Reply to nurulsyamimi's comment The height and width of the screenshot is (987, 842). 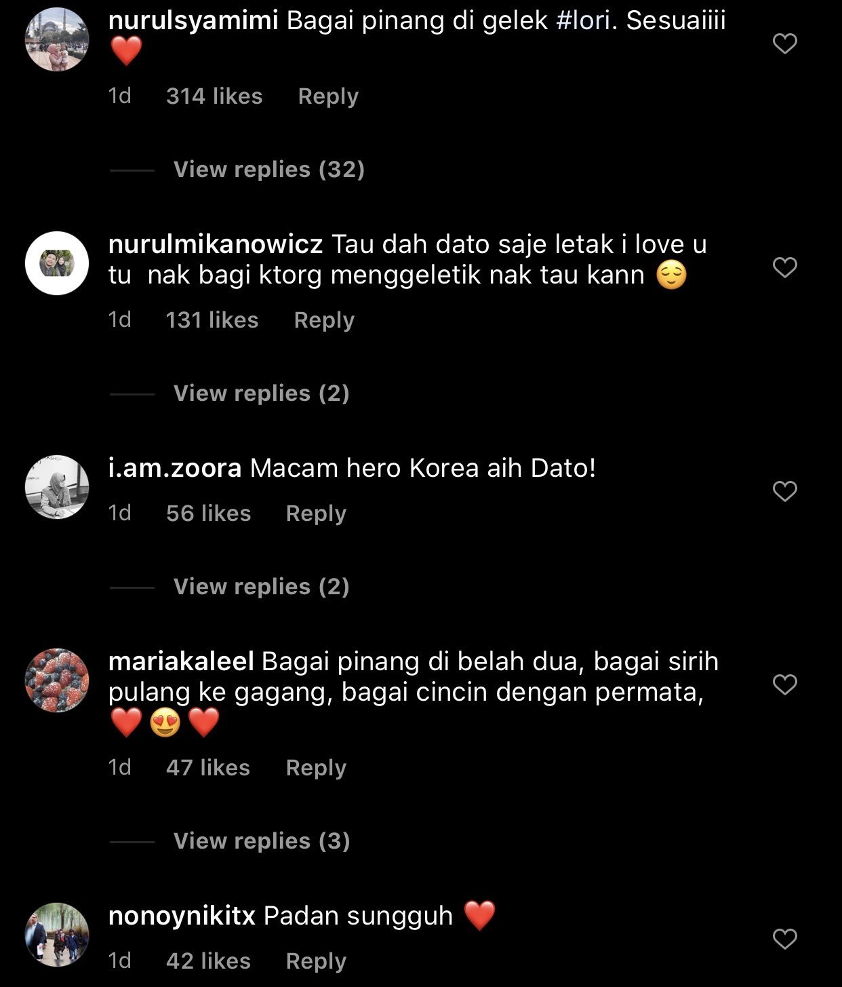click(x=328, y=96)
